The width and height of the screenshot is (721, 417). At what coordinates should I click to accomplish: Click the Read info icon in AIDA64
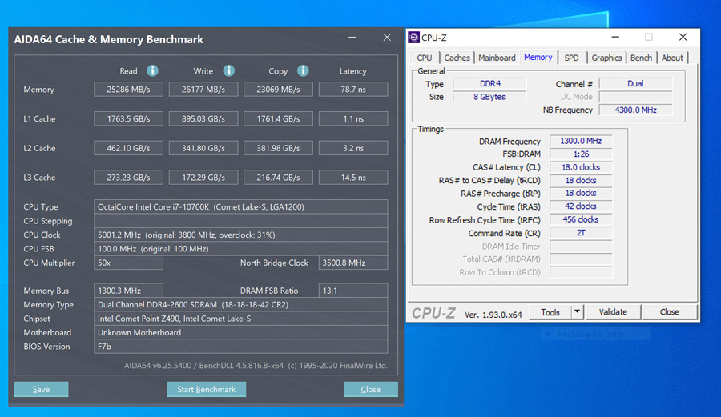pyautogui.click(x=152, y=70)
